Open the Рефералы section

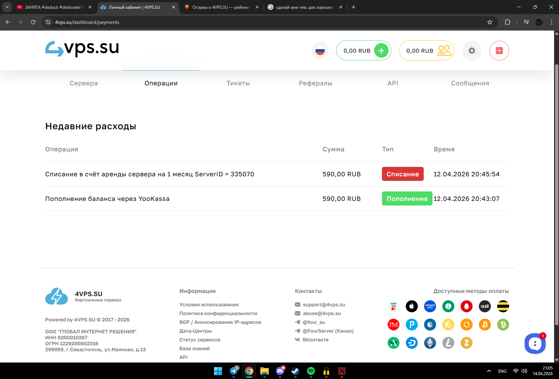point(316,83)
